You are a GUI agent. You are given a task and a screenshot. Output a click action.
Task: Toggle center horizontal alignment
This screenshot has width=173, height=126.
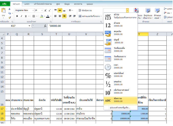coord(60,16)
